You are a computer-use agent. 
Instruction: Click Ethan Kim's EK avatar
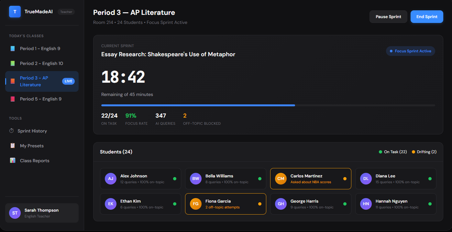coord(111,204)
